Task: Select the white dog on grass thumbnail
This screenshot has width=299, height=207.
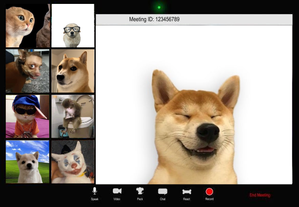Action: point(27,162)
